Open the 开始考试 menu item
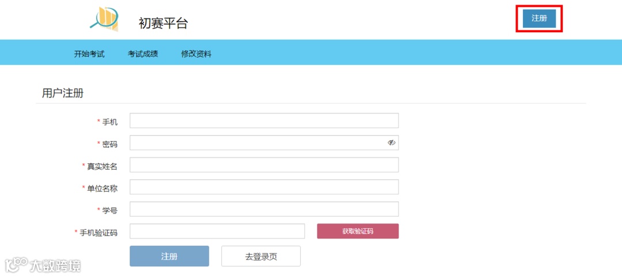The image size is (622, 277). point(89,54)
